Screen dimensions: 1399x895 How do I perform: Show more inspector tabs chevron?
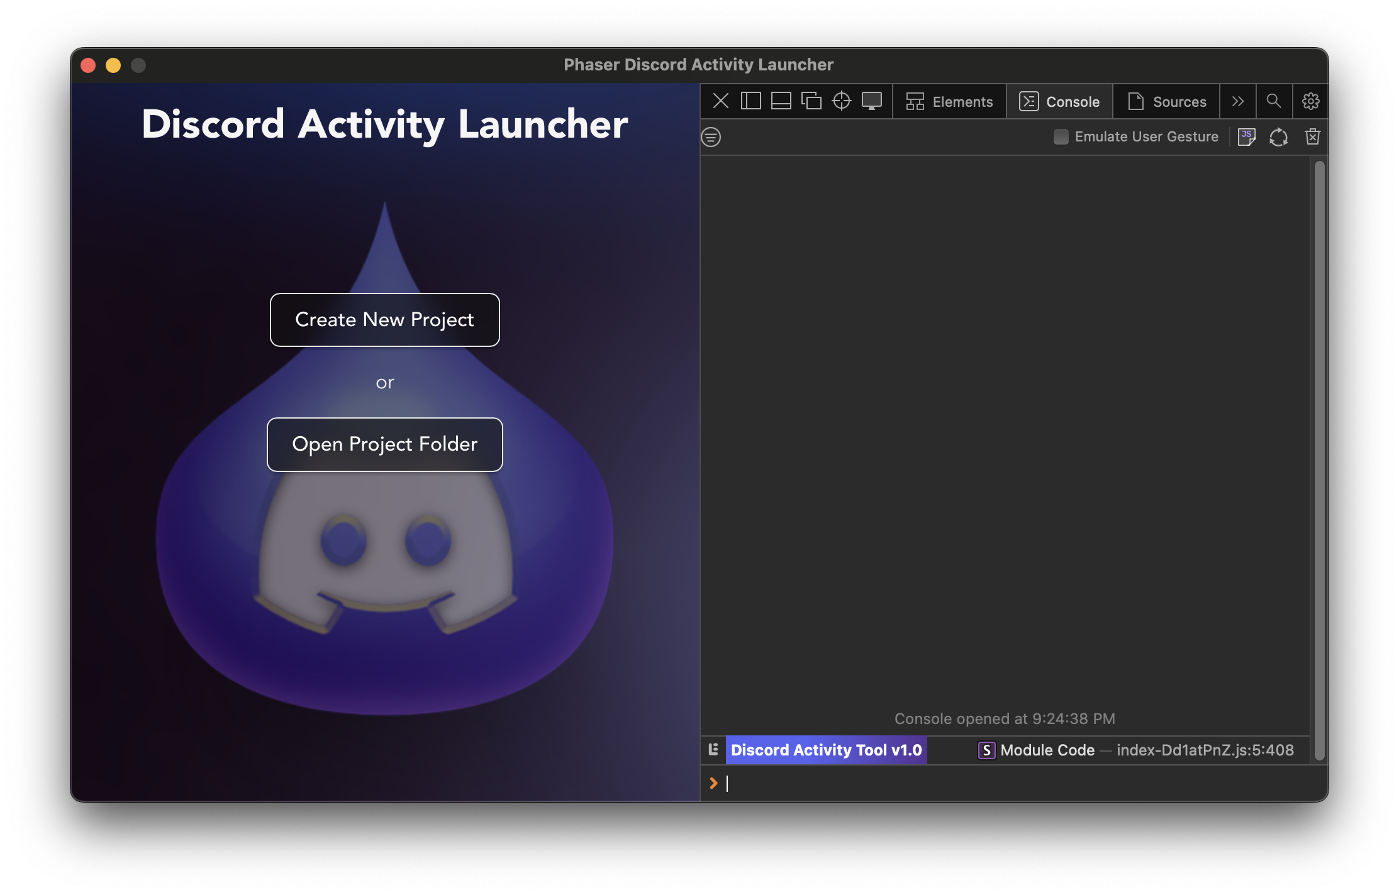pos(1237,101)
